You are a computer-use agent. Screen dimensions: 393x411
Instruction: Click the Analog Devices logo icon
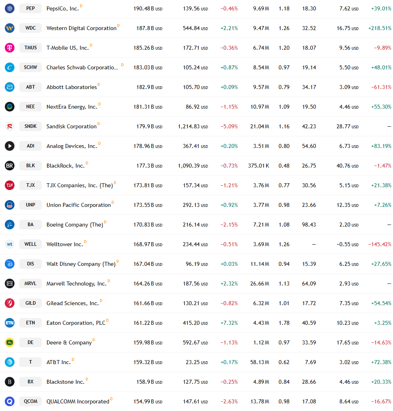click(x=10, y=146)
